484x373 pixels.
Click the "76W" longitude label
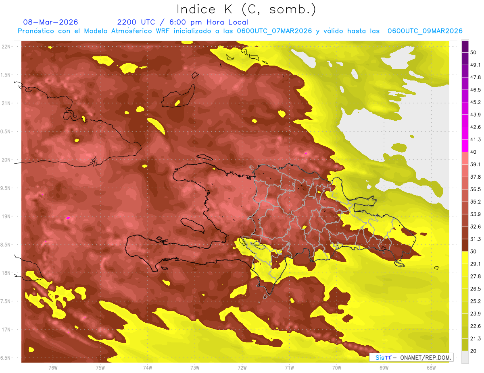click(x=53, y=367)
